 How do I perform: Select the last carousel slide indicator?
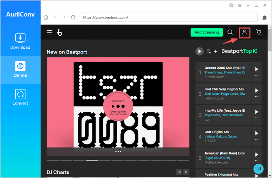(183, 160)
